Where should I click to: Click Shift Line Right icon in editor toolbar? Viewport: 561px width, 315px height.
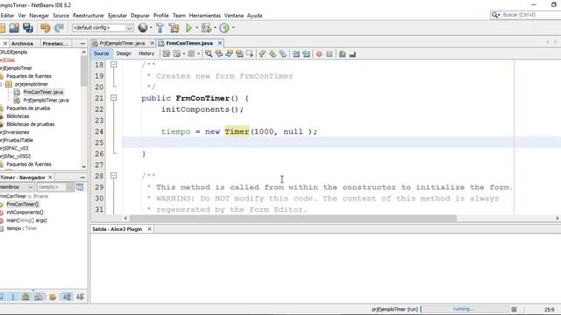click(306, 54)
